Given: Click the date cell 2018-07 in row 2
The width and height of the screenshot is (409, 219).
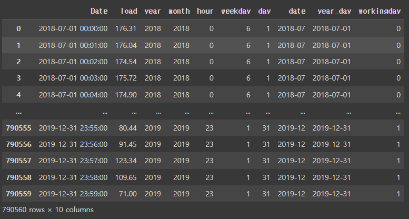Looking at the screenshot, I should point(292,62).
